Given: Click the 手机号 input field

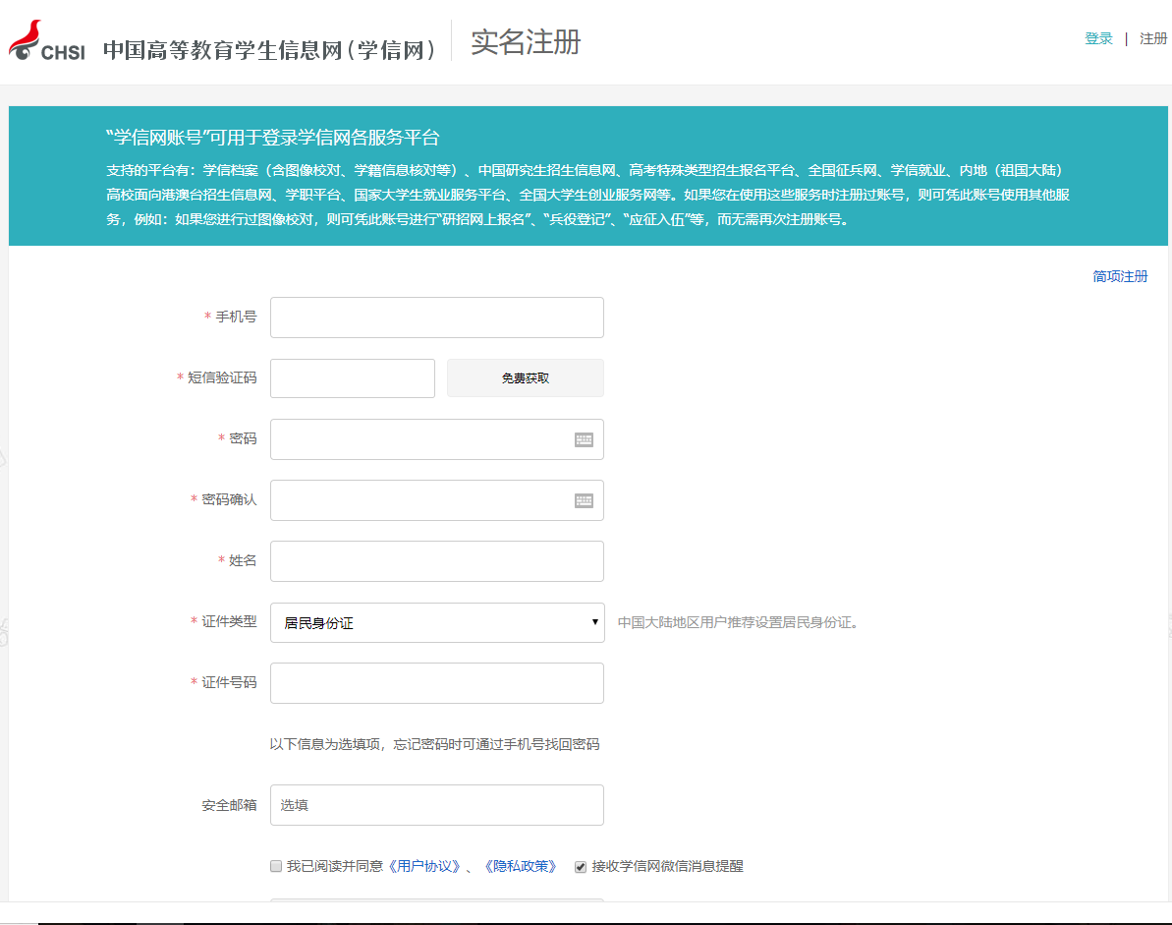Looking at the screenshot, I should click(436, 317).
